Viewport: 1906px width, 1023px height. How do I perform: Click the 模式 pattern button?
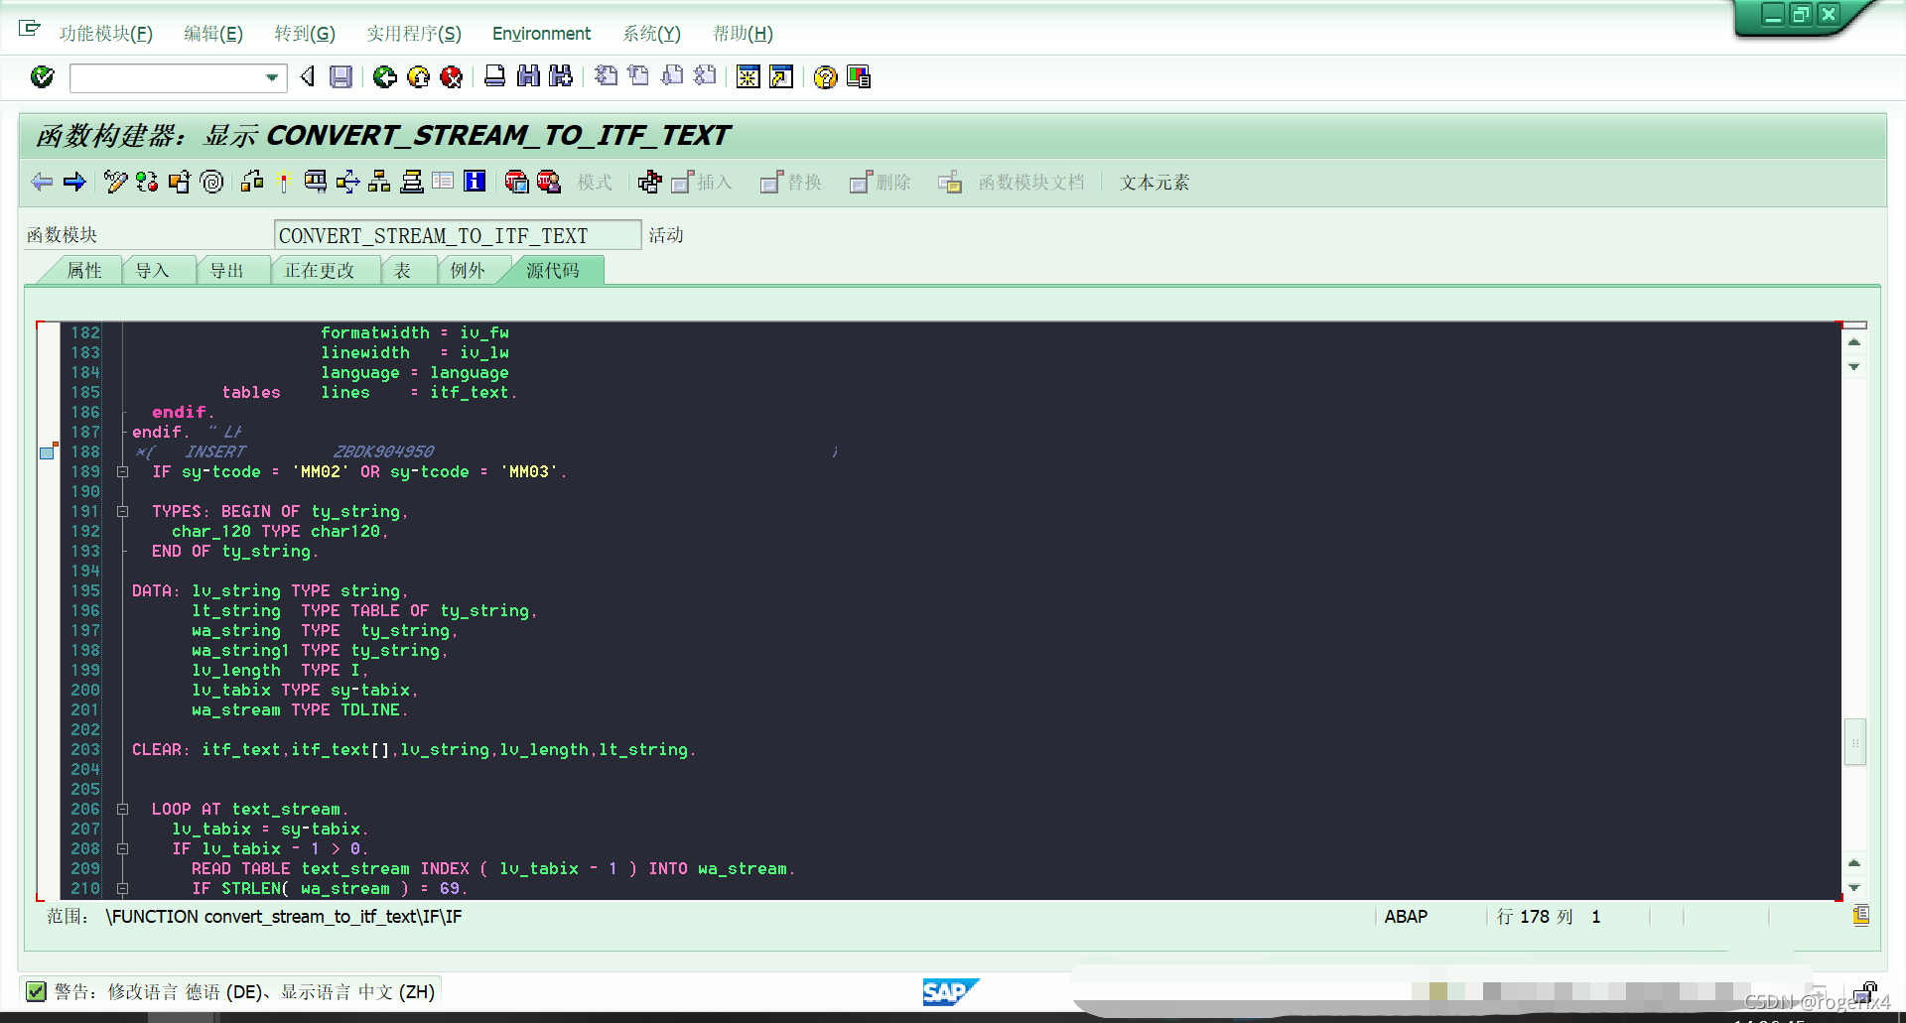point(595,183)
